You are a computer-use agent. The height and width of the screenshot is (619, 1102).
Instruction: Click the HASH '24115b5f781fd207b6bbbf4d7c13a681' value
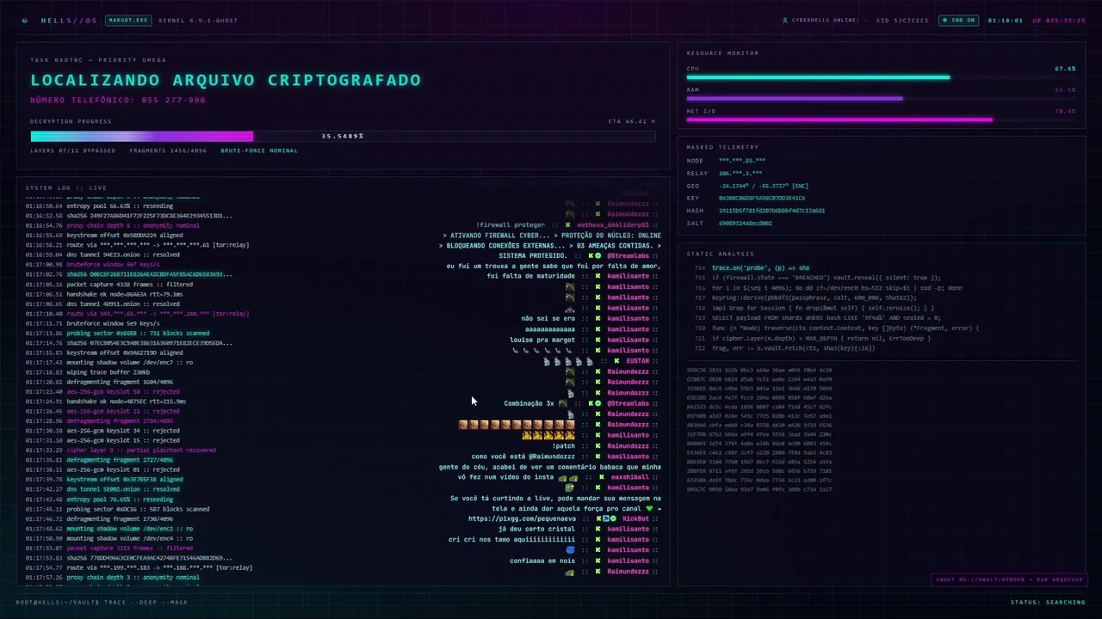coord(771,211)
